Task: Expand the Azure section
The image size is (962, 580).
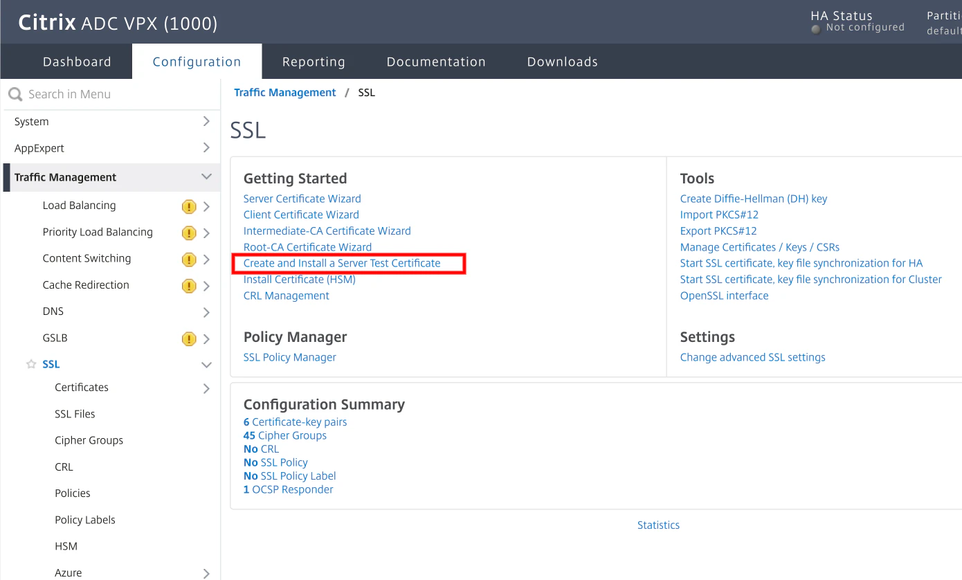Action: tap(206, 572)
